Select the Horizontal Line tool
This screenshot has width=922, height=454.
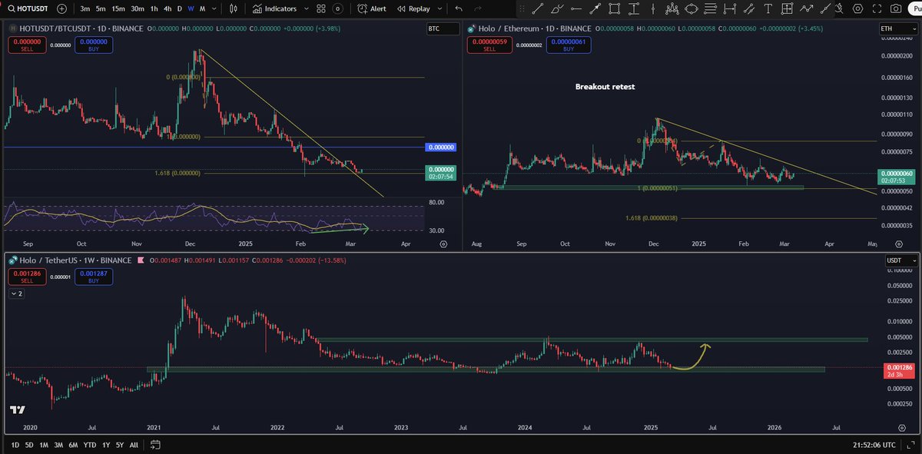point(578,8)
